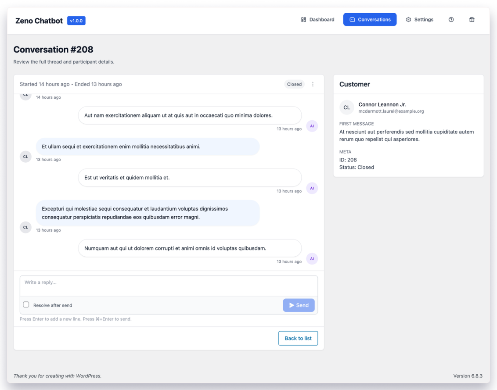The image size is (497, 390).
Task: Click the Back to list button
Action: [298, 338]
